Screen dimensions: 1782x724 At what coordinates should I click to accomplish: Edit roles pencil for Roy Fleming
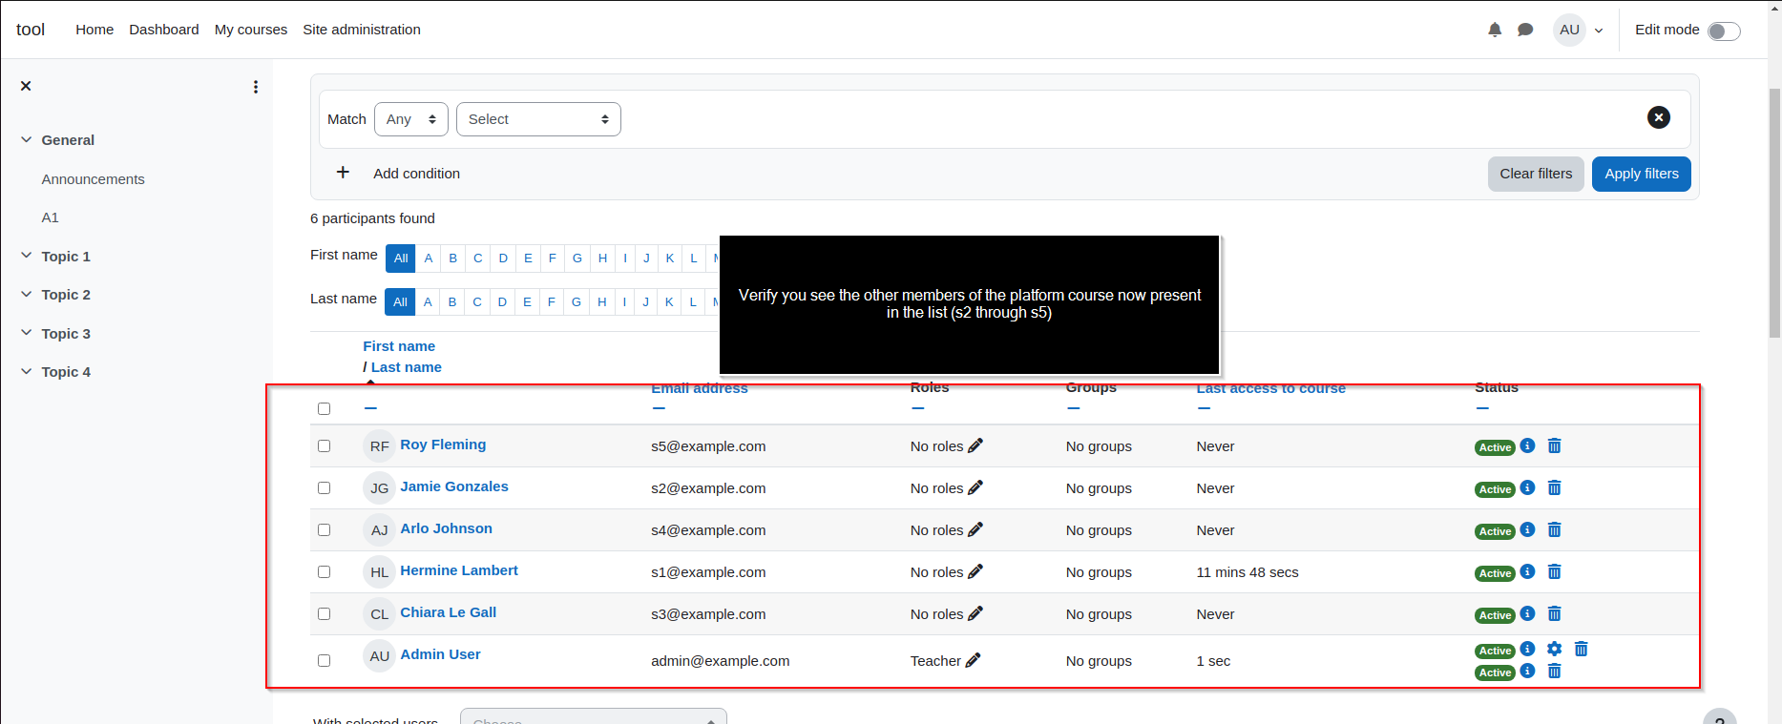click(975, 445)
